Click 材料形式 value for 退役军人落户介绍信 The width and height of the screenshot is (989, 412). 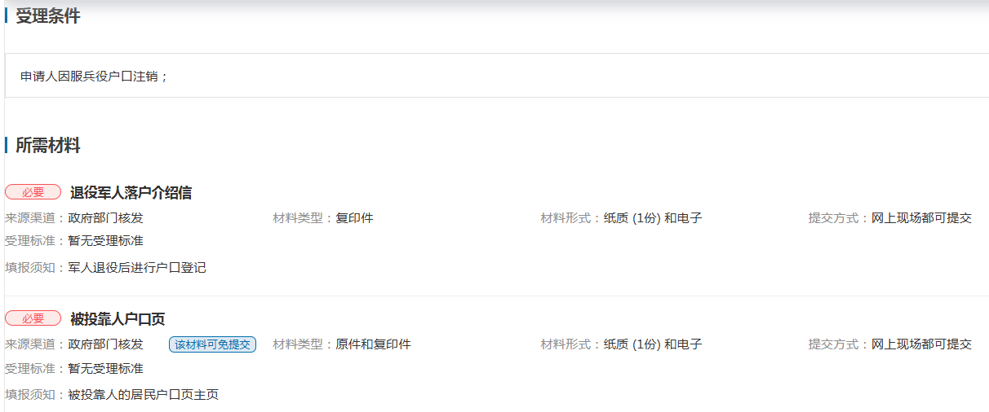click(x=652, y=218)
